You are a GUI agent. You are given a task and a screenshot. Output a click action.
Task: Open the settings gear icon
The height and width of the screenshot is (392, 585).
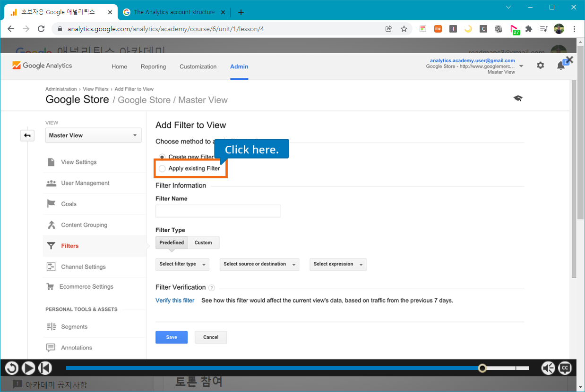(x=541, y=66)
